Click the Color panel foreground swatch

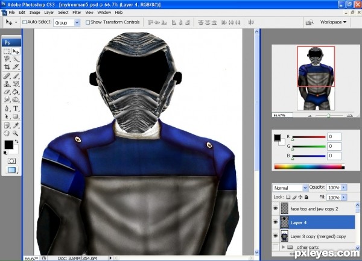click(x=278, y=137)
